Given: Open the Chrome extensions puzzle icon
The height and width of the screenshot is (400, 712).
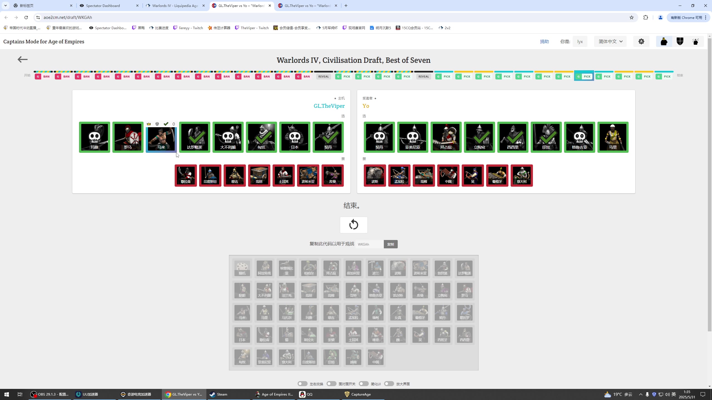Looking at the screenshot, I should click(x=646, y=17).
